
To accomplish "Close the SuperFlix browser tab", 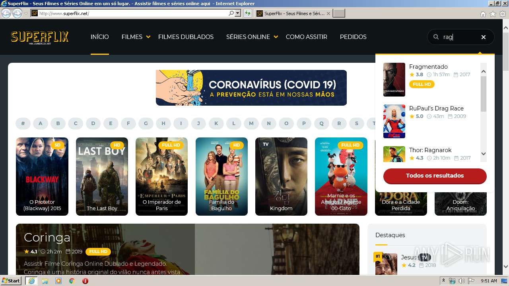I will click(328, 13).
